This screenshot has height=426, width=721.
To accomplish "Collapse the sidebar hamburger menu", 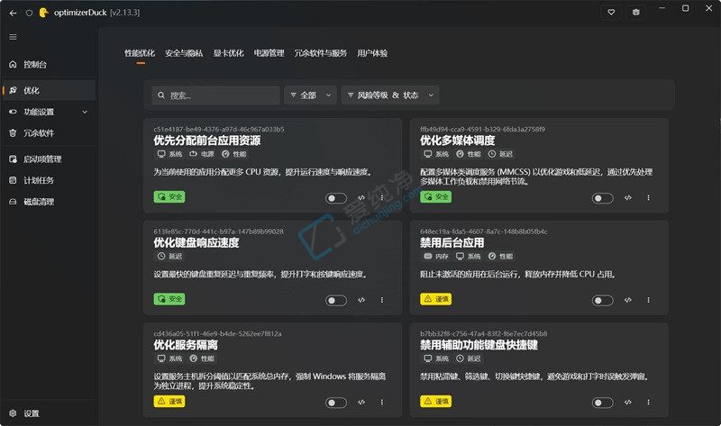I will [x=13, y=37].
